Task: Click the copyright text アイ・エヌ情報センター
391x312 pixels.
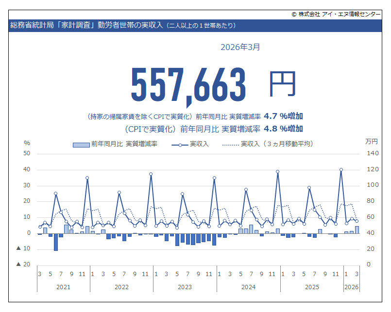Action: (x=351, y=14)
